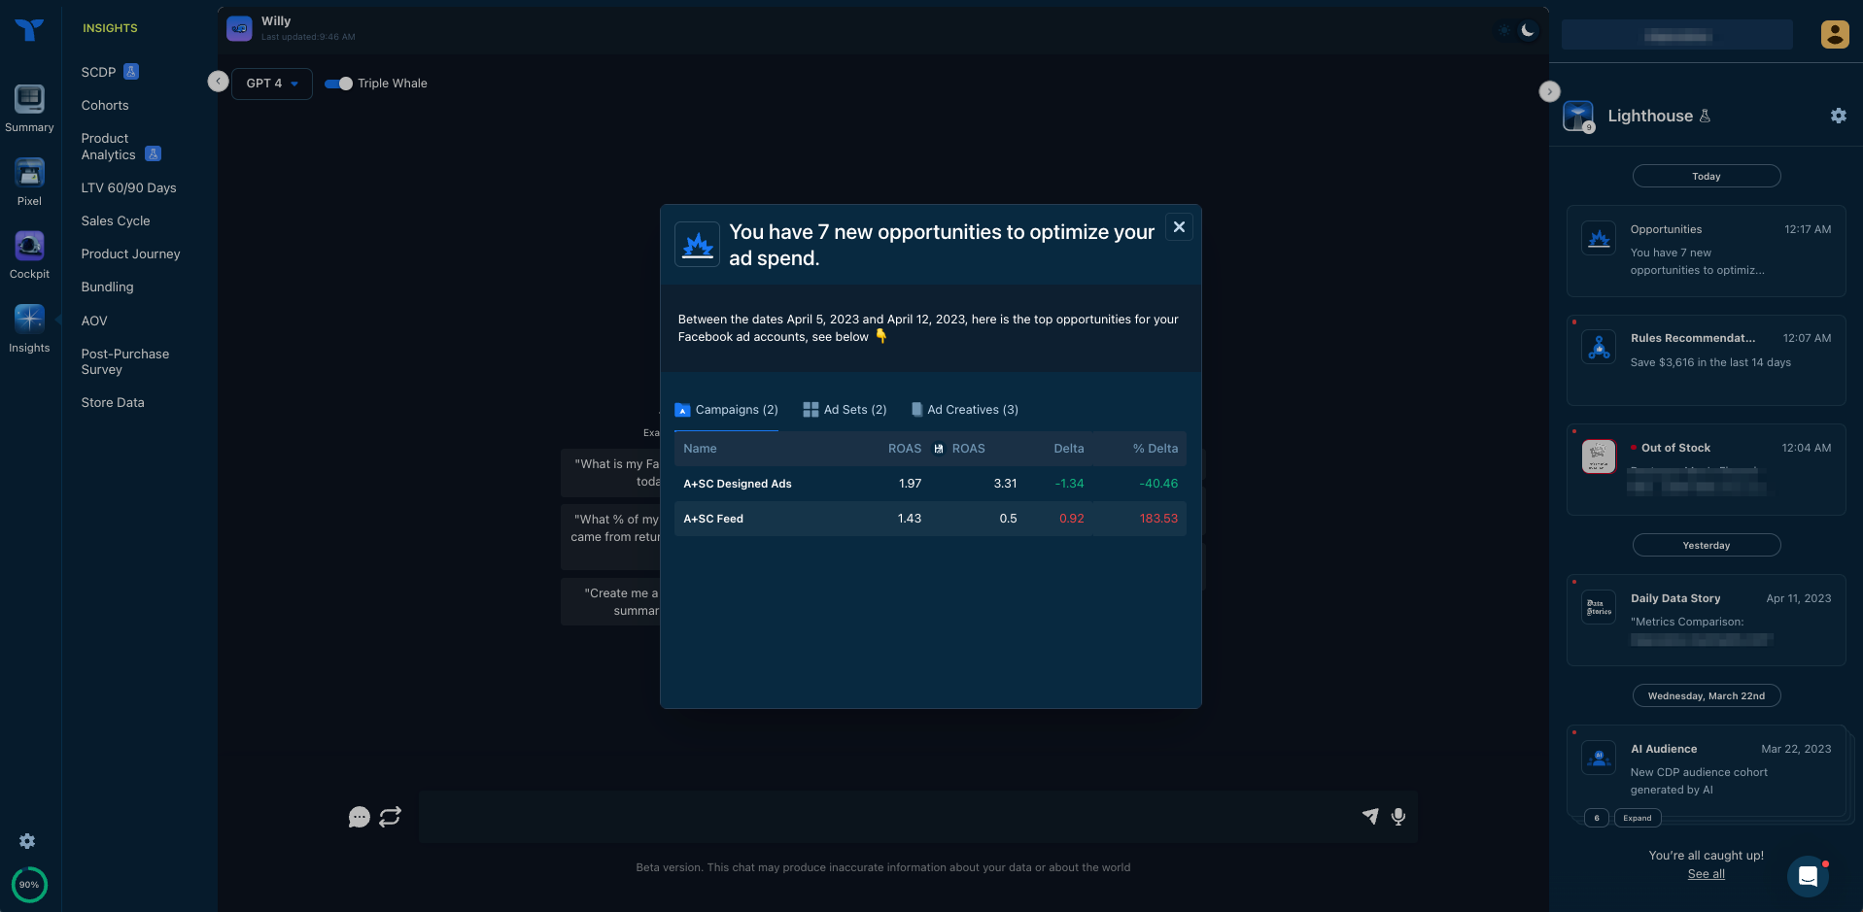Expand the AI Audience notification
The width and height of the screenshot is (1863, 912).
(x=1637, y=818)
